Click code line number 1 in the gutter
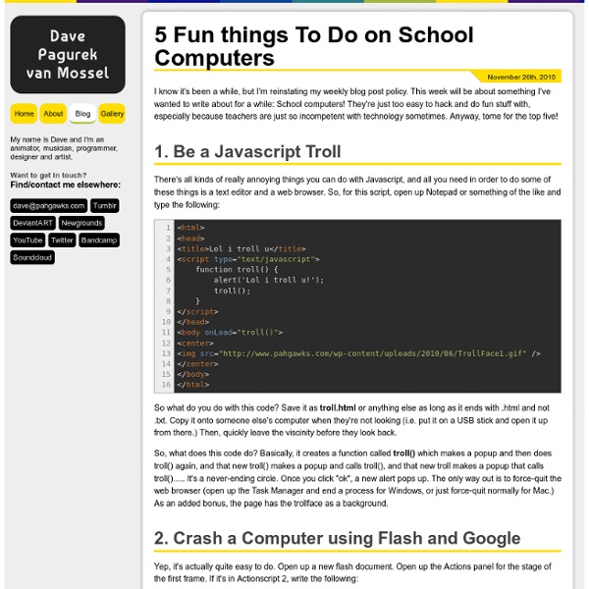 click(168, 228)
